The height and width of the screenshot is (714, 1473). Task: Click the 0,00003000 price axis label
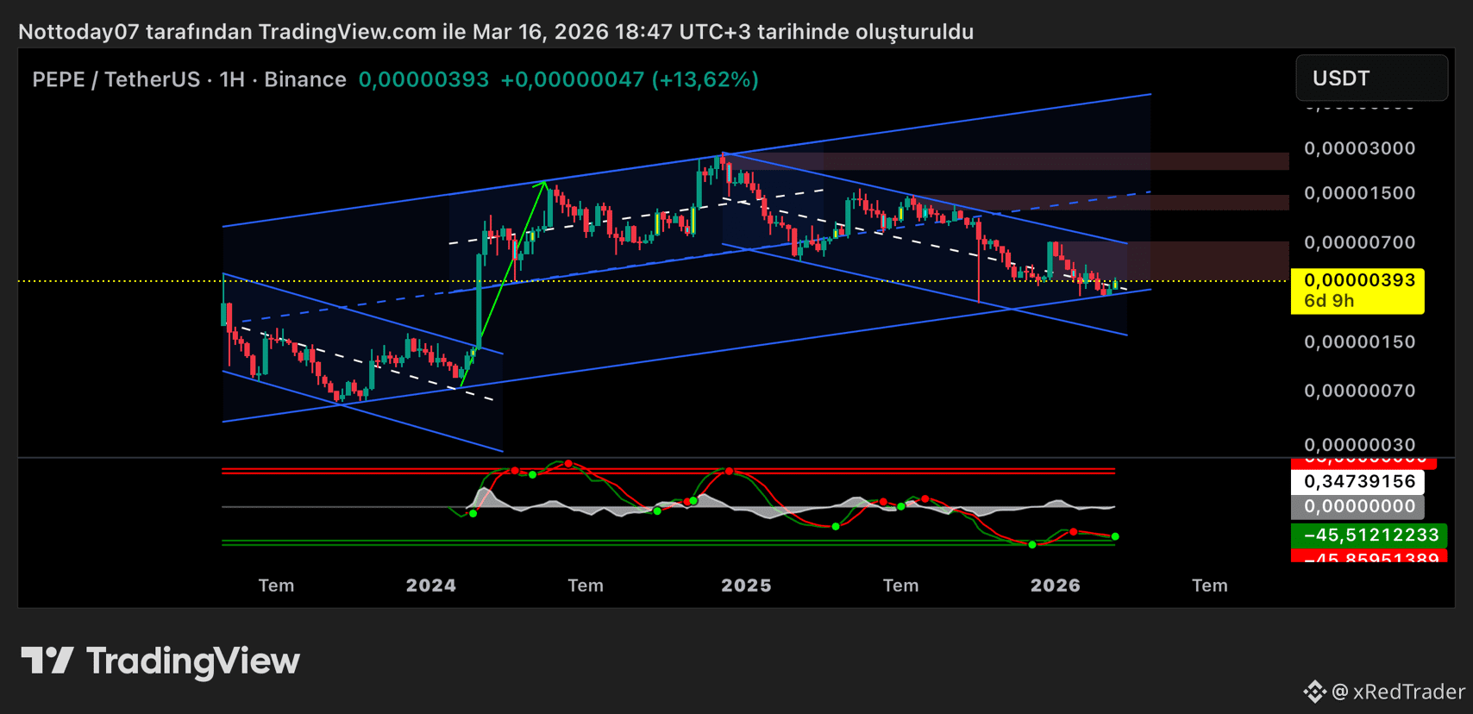click(1359, 148)
